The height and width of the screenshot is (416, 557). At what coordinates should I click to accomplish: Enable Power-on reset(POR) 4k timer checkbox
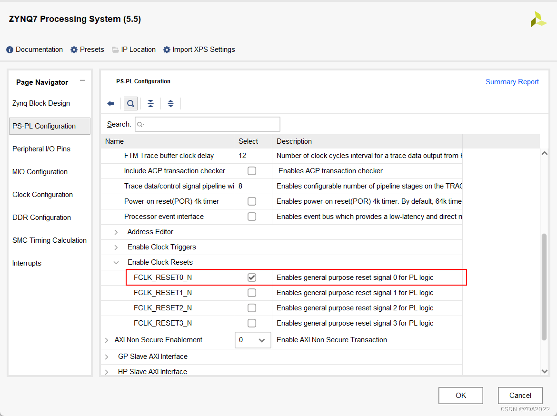click(252, 201)
